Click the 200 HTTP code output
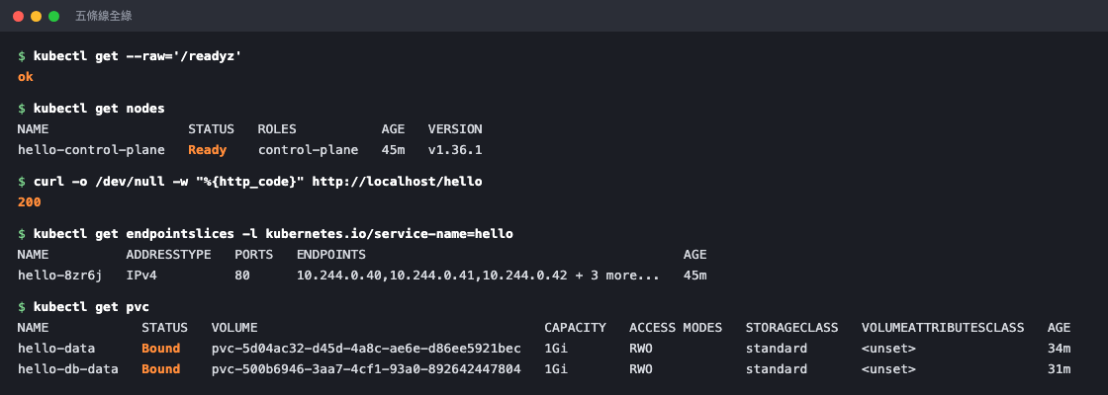 (29, 201)
